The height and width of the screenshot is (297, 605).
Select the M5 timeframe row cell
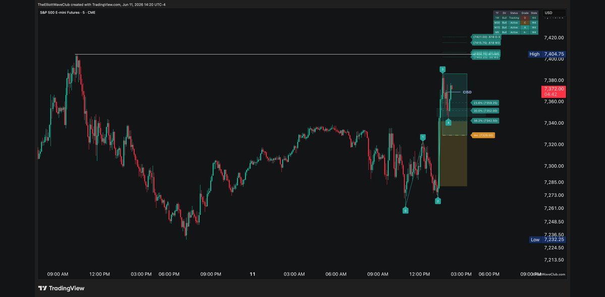[x=497, y=32]
